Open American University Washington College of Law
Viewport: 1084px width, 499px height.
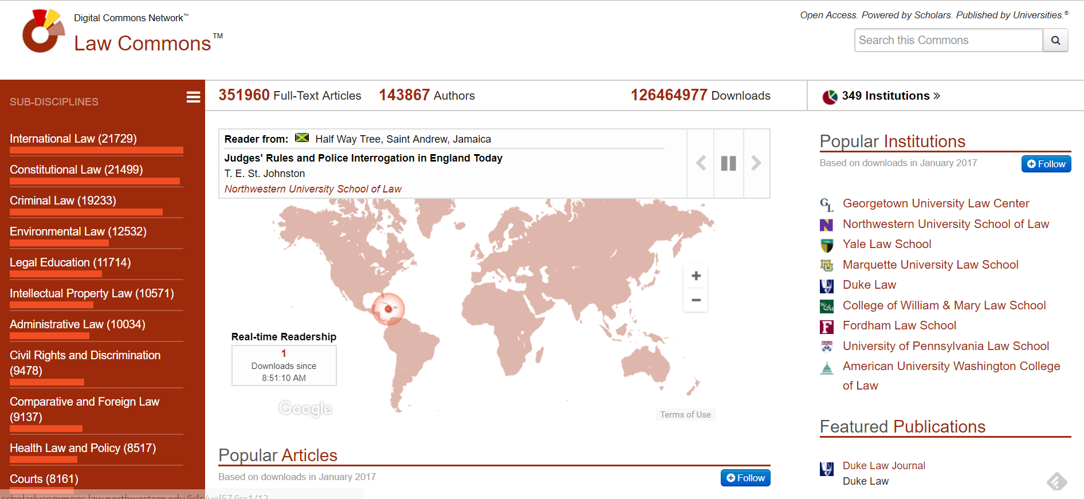[x=952, y=376]
